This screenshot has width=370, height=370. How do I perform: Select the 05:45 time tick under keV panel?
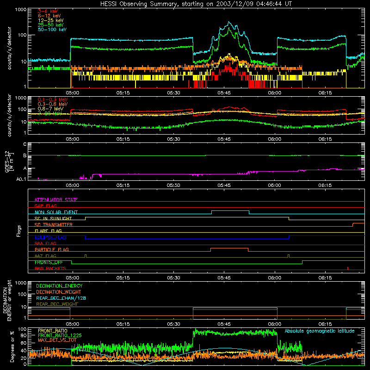click(224, 93)
